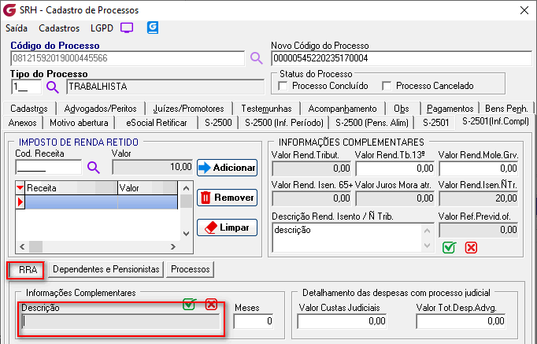The image size is (537, 344).
Task: Click the purple monitor icon in menu bar
Action: [127, 28]
